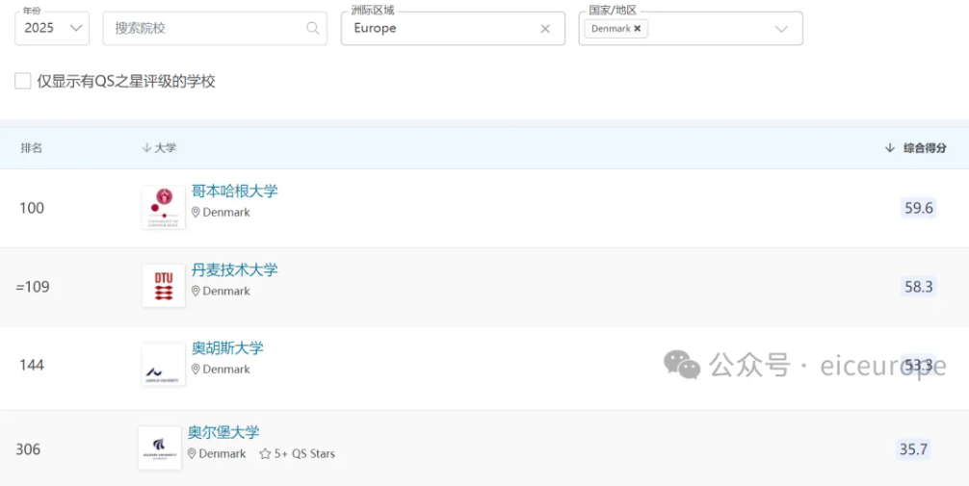Click the DTU logo thumbnail
Screen dimensions: 969x486
tap(163, 286)
